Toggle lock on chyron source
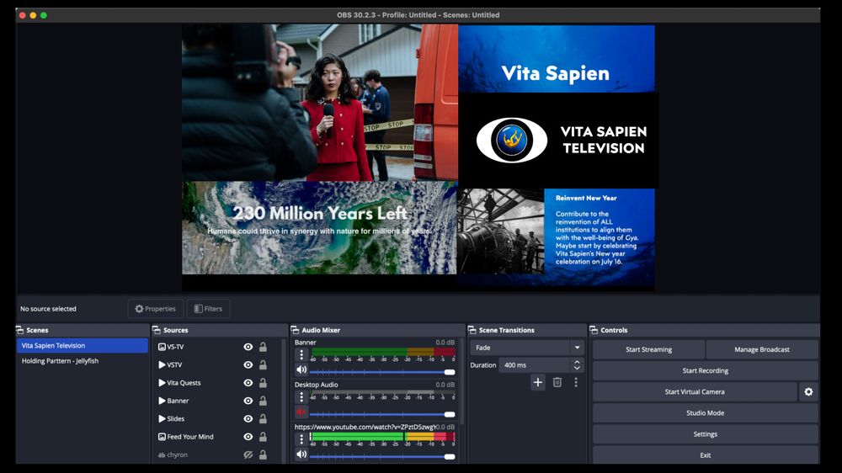 point(263,454)
